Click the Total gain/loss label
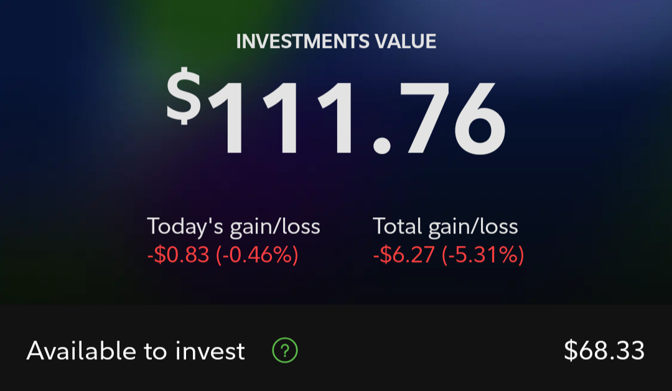The image size is (672, 391). 446,227
